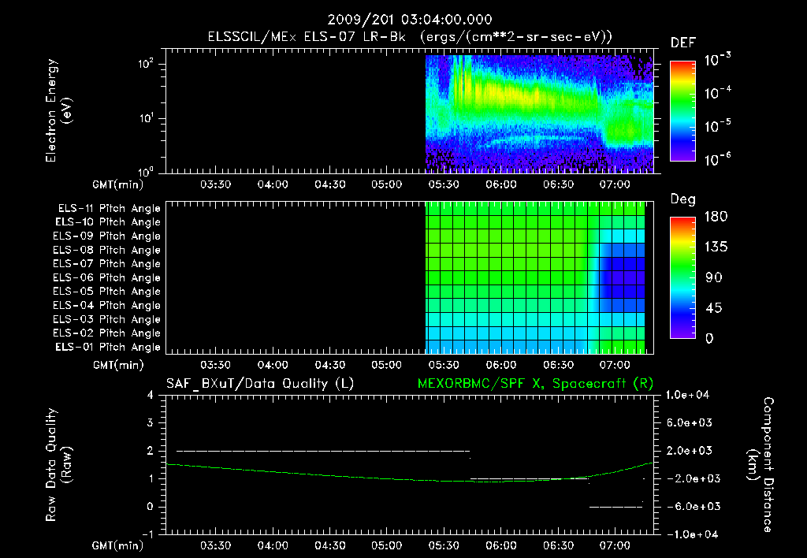
Task: Click the ELS-10 Pitch Angle row label
Action: point(108,222)
